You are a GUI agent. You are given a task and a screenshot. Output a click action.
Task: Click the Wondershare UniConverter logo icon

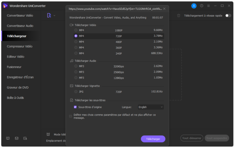5,6
